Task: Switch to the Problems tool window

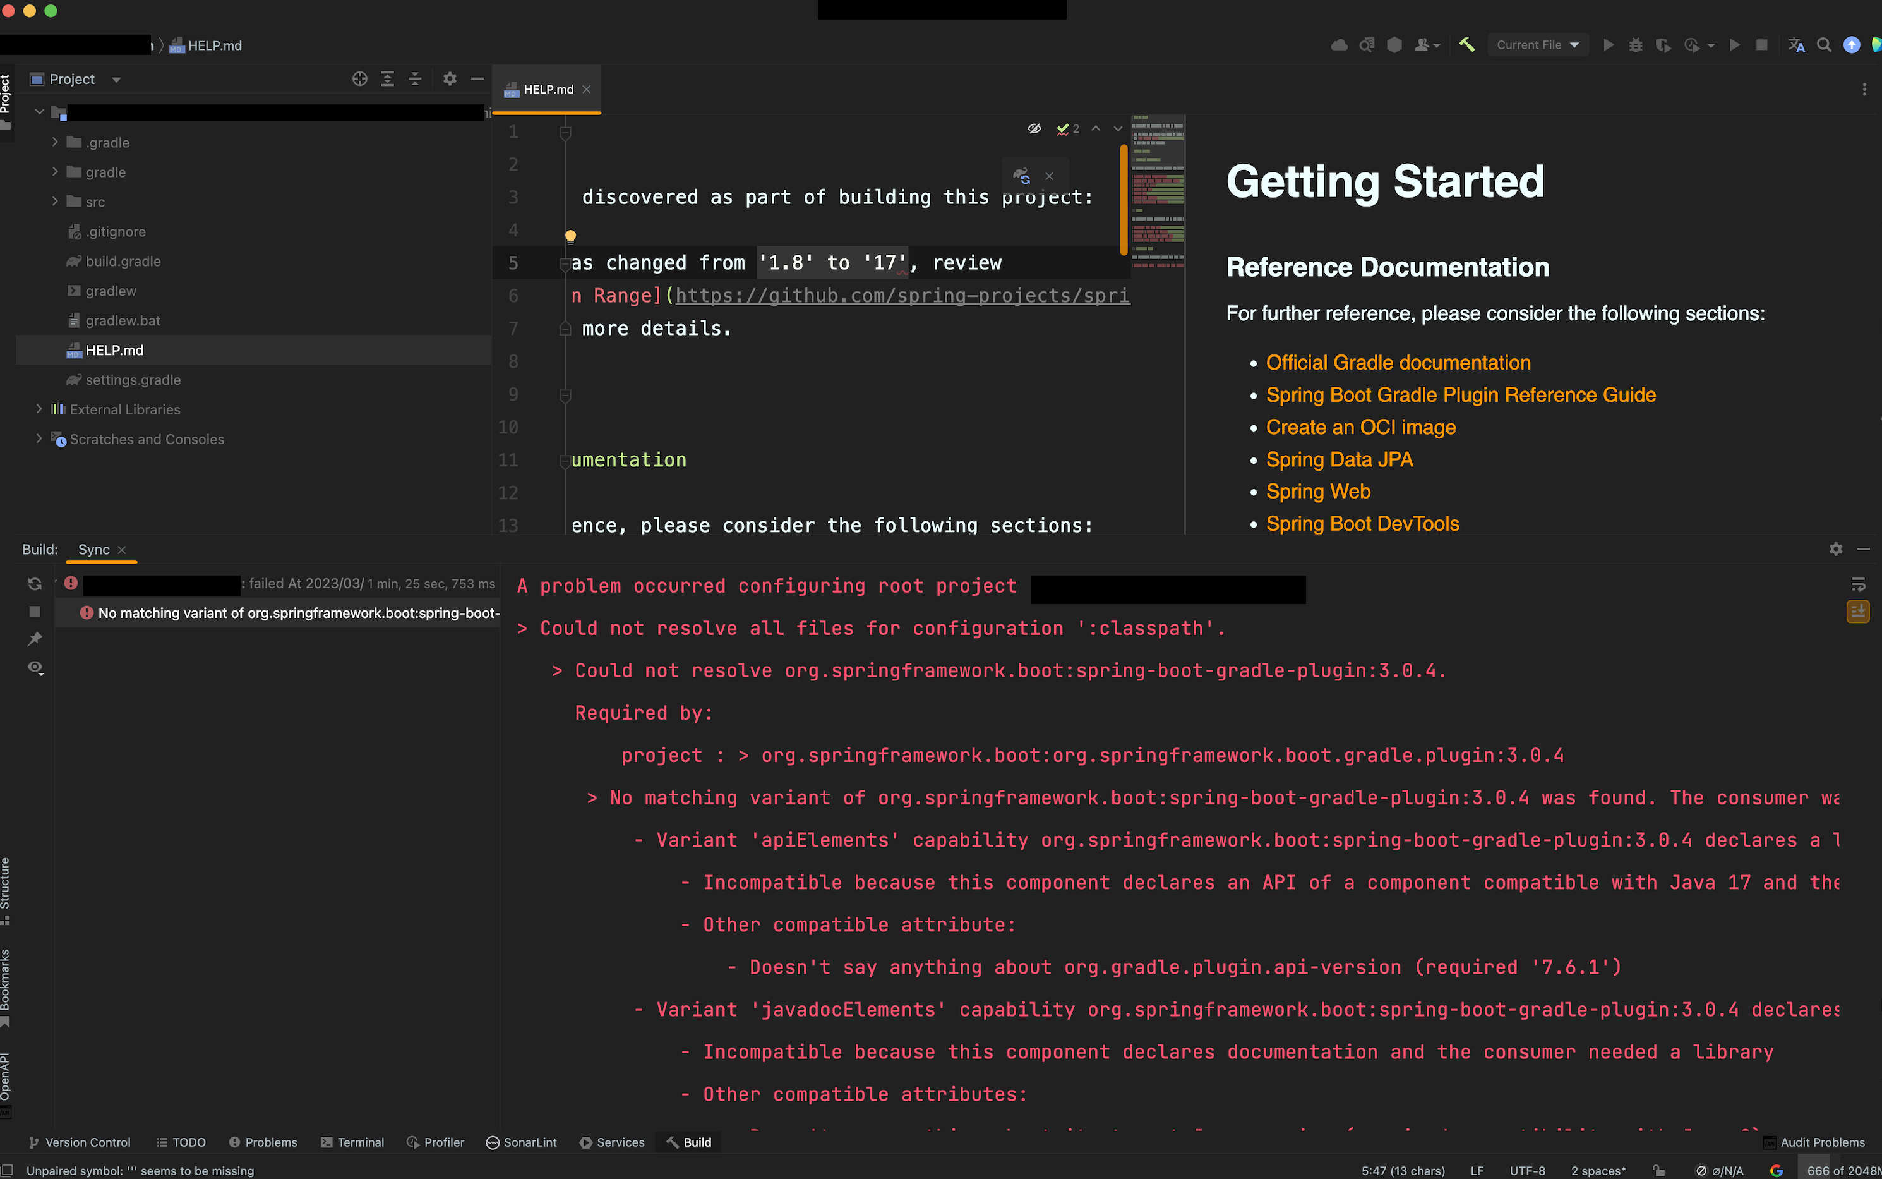Action: click(x=263, y=1142)
